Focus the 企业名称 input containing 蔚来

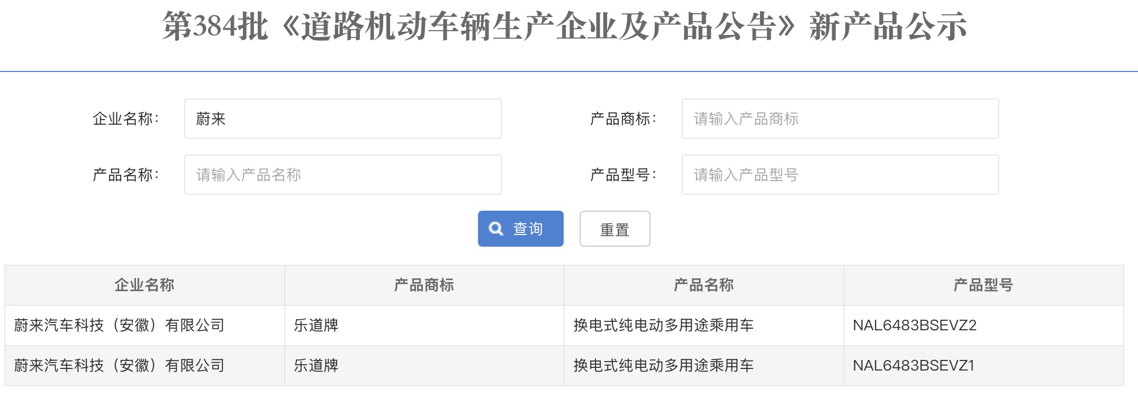pos(342,119)
